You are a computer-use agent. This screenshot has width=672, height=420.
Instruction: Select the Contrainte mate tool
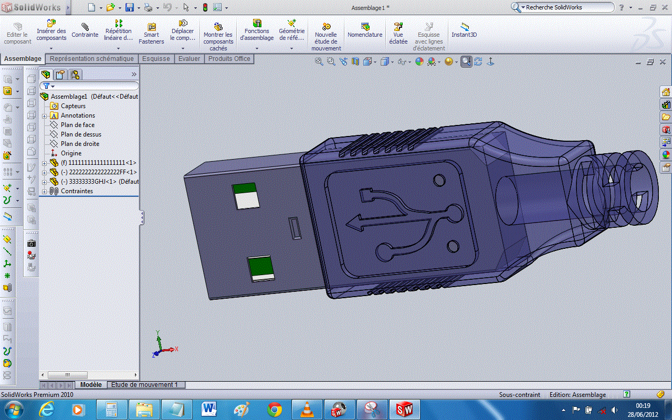[x=85, y=30]
